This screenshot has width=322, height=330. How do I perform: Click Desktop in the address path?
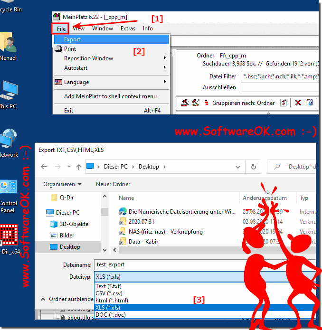[149, 167]
